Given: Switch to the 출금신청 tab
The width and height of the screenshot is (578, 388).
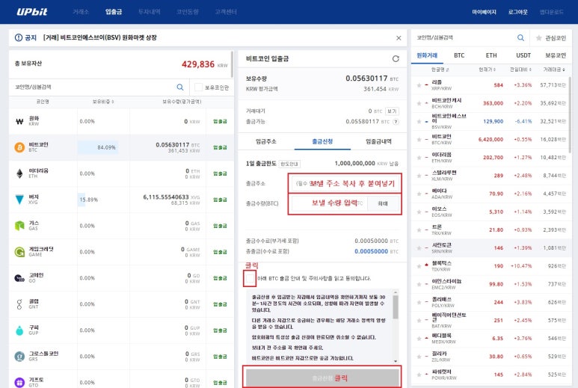Looking at the screenshot, I should click(322, 141).
